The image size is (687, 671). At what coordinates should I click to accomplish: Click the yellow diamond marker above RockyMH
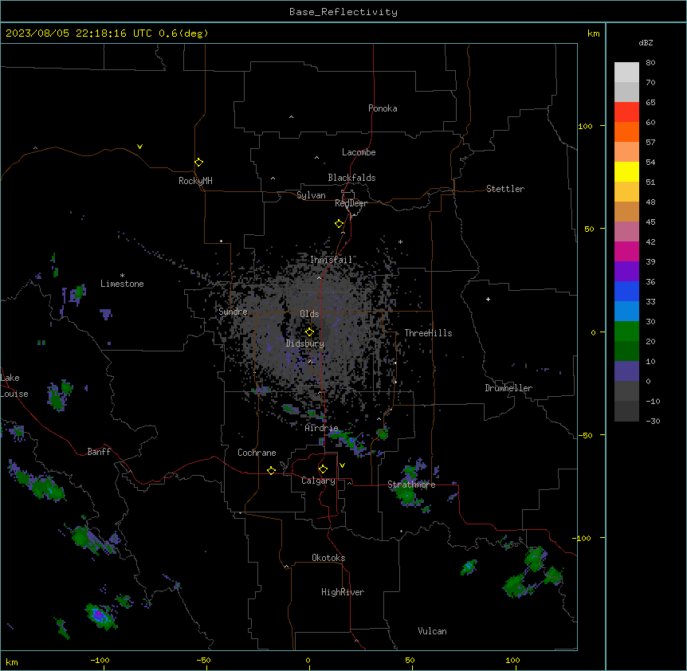click(x=198, y=163)
